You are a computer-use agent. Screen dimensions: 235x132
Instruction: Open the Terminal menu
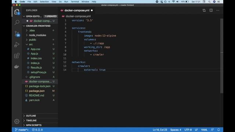(x=75, y=1)
